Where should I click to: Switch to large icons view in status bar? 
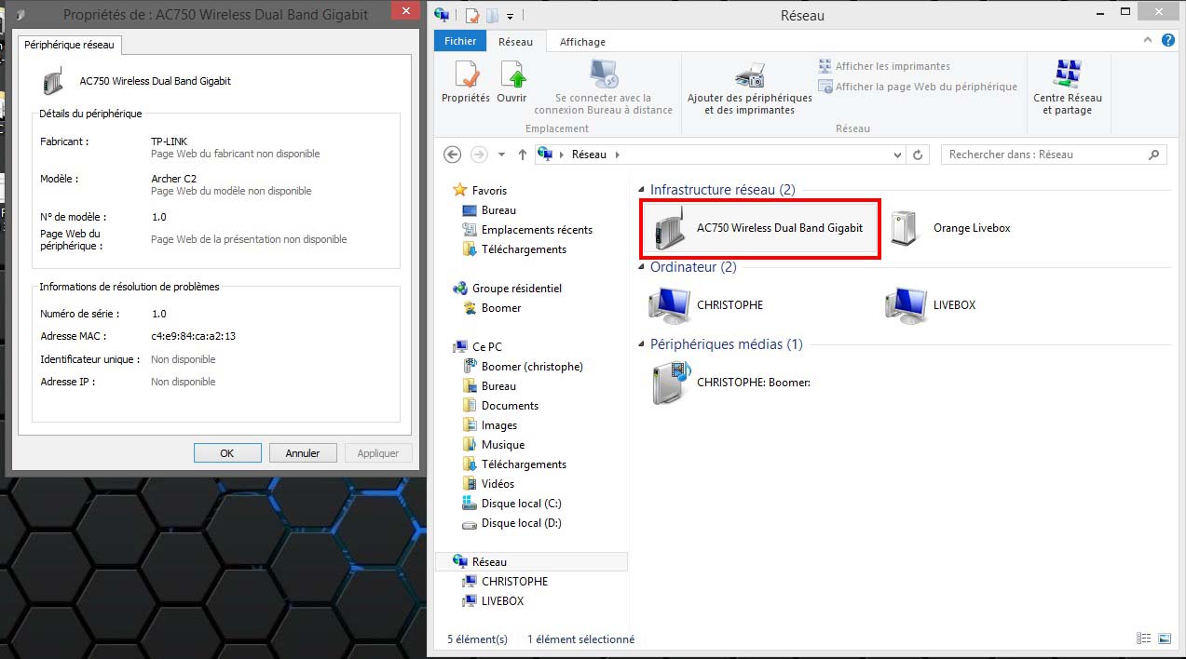1164,639
